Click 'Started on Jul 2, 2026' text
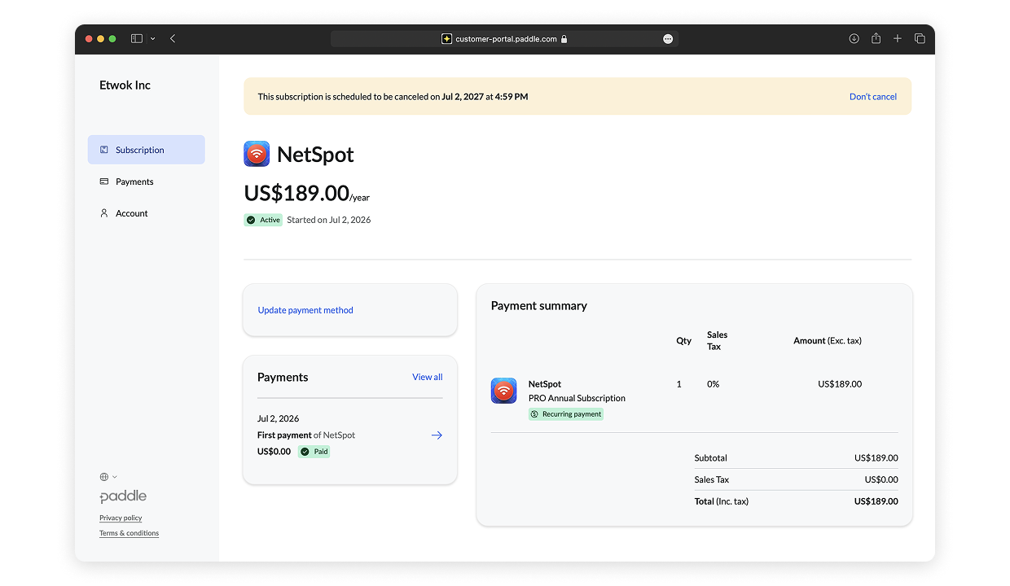 329,220
